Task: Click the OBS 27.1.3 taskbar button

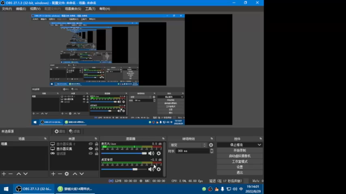Action: tap(34, 189)
